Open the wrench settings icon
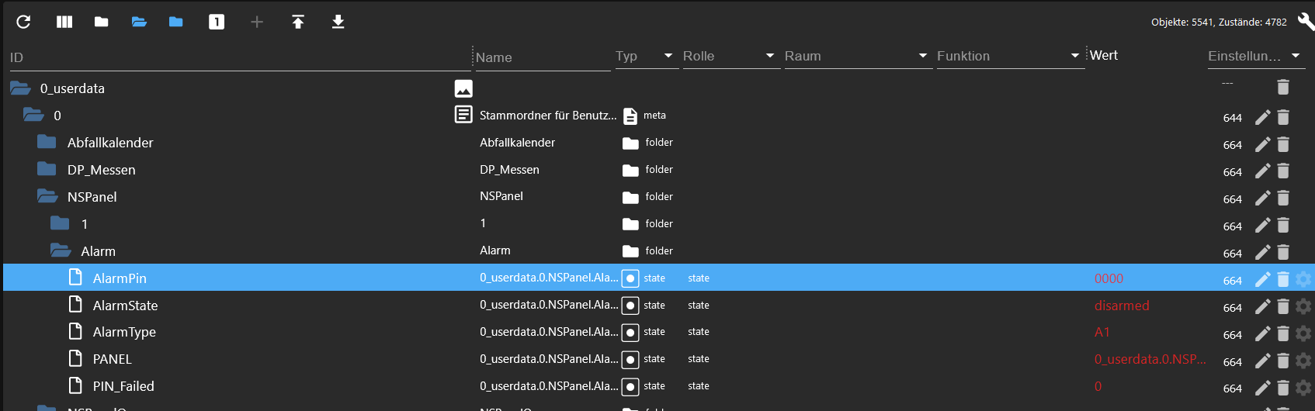Screen dimensions: 1315x411 (x=1306, y=22)
